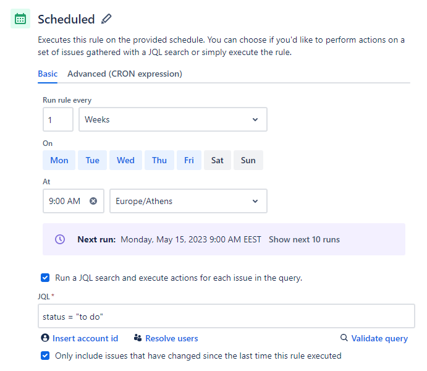Clear the 9:00 AM time value

point(93,201)
